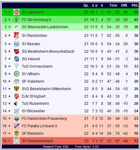Click the TuS Rubenheim black logo
Image resolution: width=140 pixels, height=150 pixels.
[x=16, y=104]
